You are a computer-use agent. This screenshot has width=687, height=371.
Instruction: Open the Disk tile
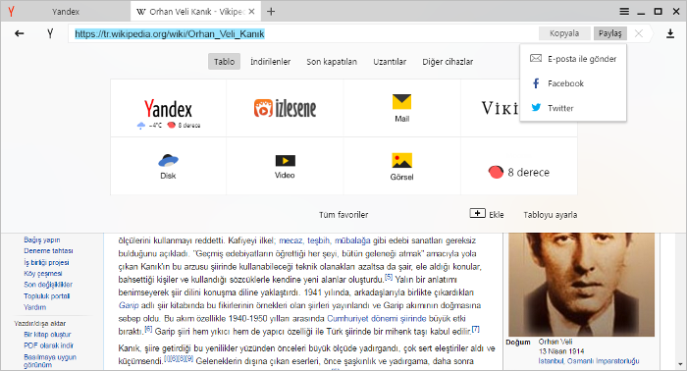pos(168,166)
